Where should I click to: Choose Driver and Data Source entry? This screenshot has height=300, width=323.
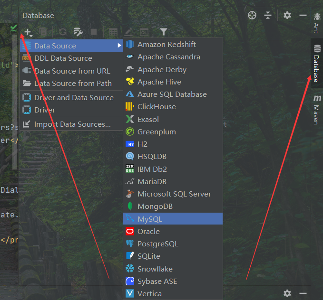coord(71,97)
